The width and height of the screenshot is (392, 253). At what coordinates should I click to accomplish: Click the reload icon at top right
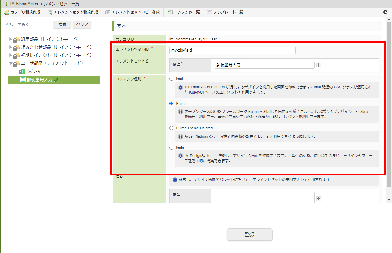[386, 12]
